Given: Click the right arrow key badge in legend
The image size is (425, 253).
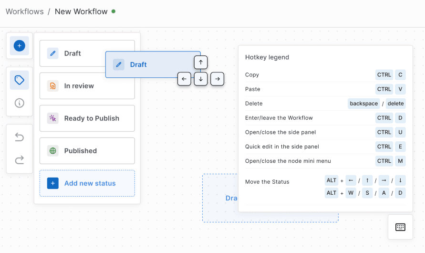Looking at the screenshot, I should [384, 180].
